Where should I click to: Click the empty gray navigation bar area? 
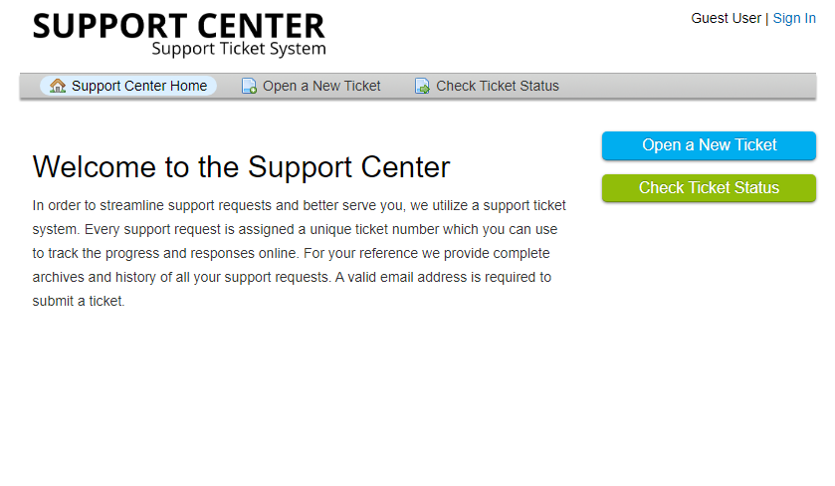687,86
